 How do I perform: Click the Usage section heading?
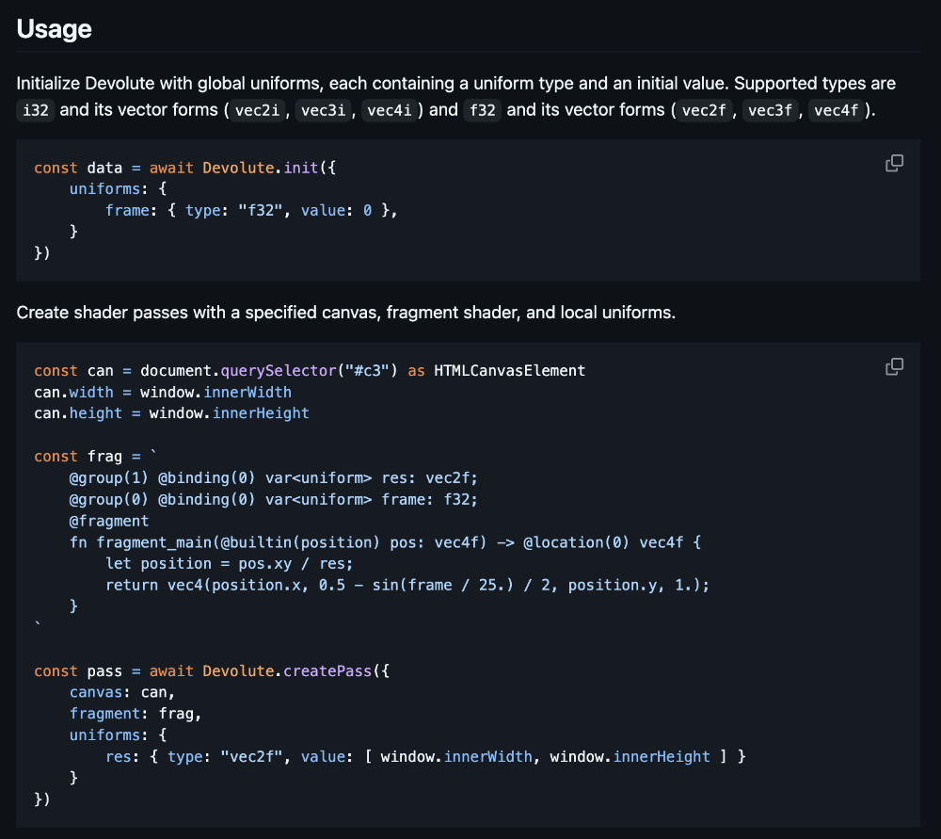click(x=55, y=29)
